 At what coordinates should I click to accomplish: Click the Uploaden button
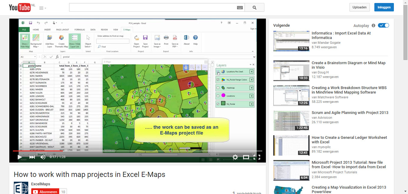pyautogui.click(x=359, y=7)
